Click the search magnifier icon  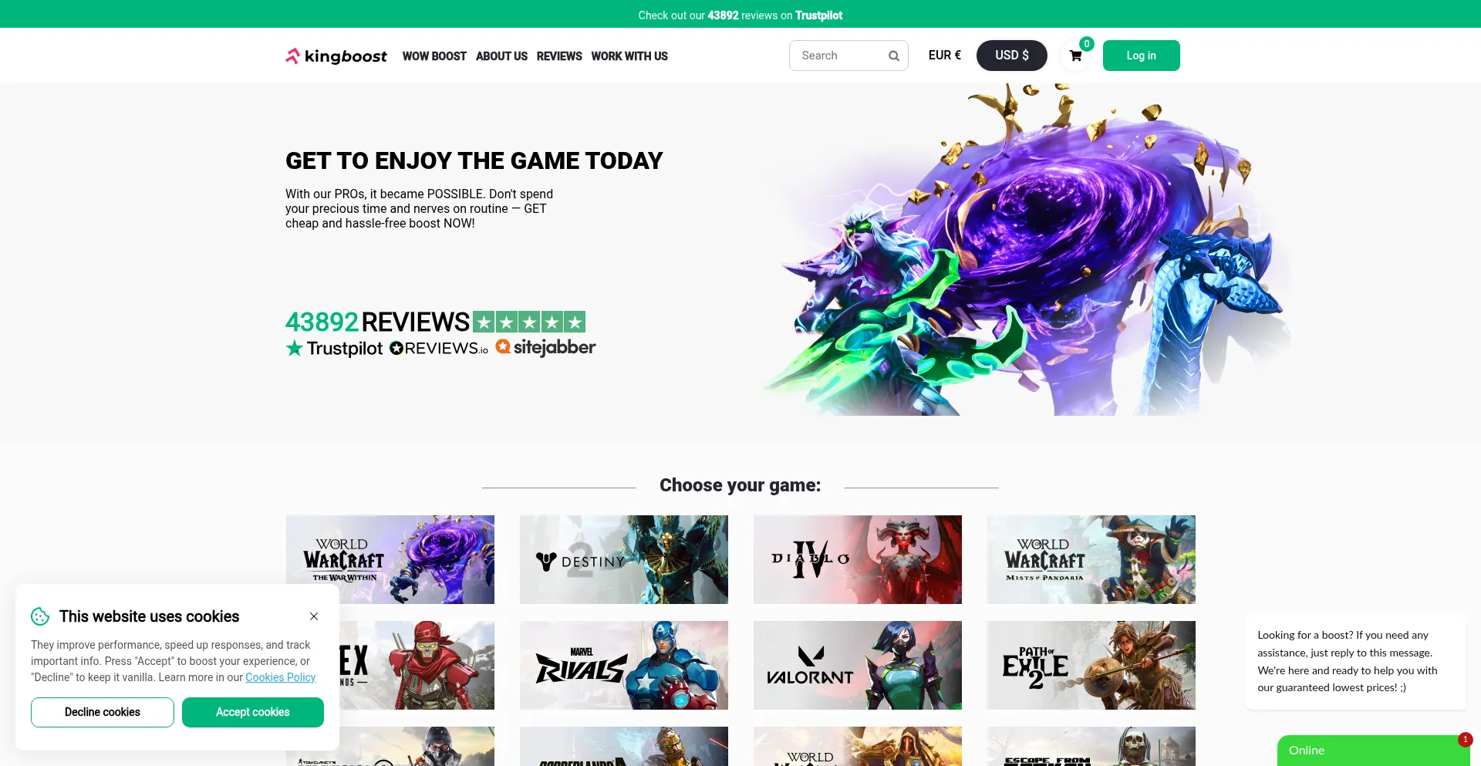pyautogui.click(x=894, y=56)
